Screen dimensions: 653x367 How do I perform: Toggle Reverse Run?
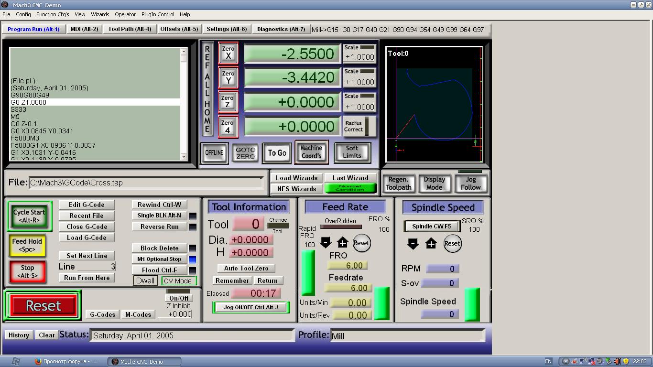coord(159,227)
